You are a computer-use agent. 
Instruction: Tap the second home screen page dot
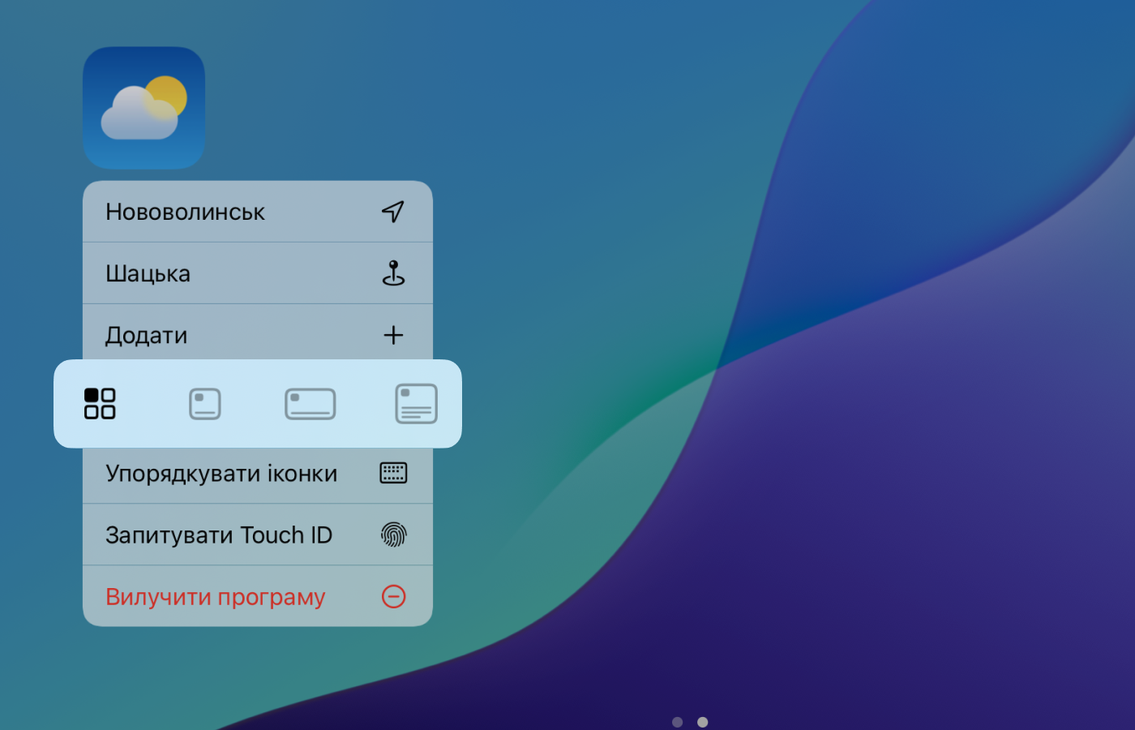pos(703,722)
